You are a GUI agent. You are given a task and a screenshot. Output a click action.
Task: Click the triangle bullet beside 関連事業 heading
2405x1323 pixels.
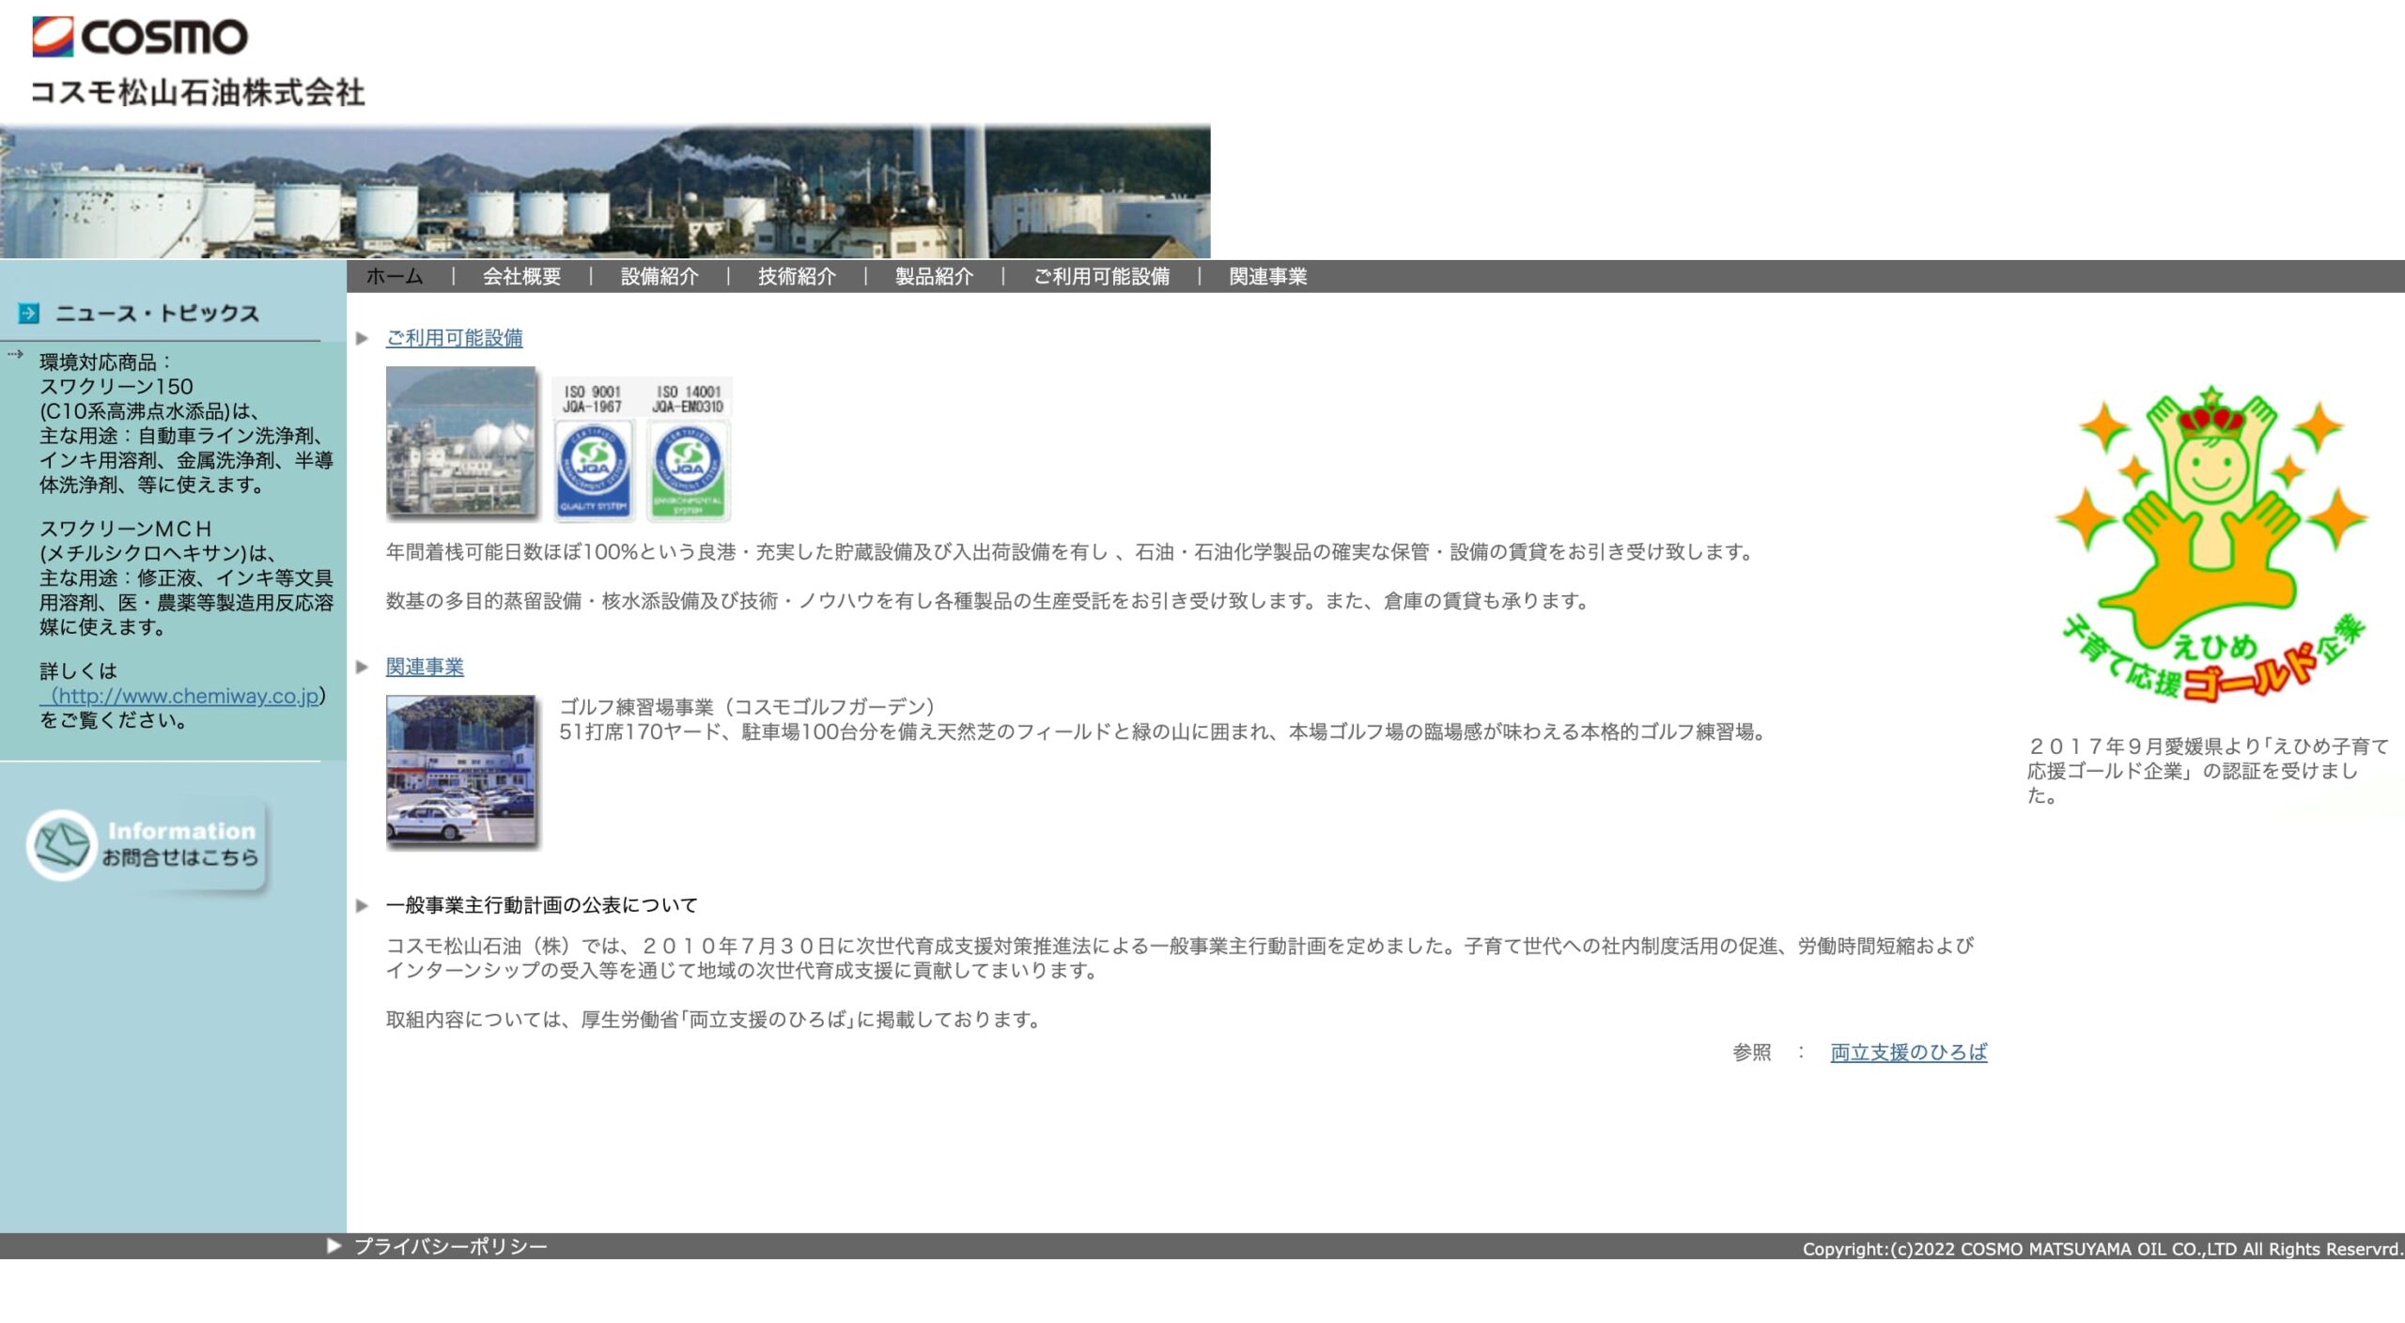[x=362, y=667]
